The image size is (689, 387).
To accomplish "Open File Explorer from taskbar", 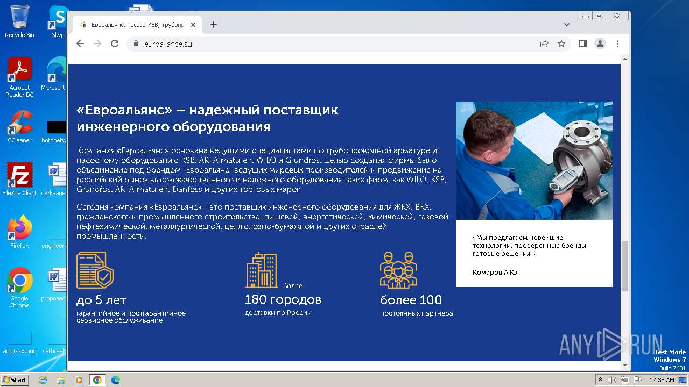I will tap(61, 380).
